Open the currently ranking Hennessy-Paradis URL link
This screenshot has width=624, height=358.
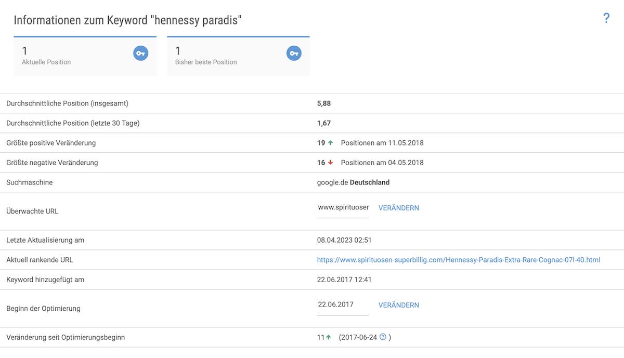[x=459, y=260]
